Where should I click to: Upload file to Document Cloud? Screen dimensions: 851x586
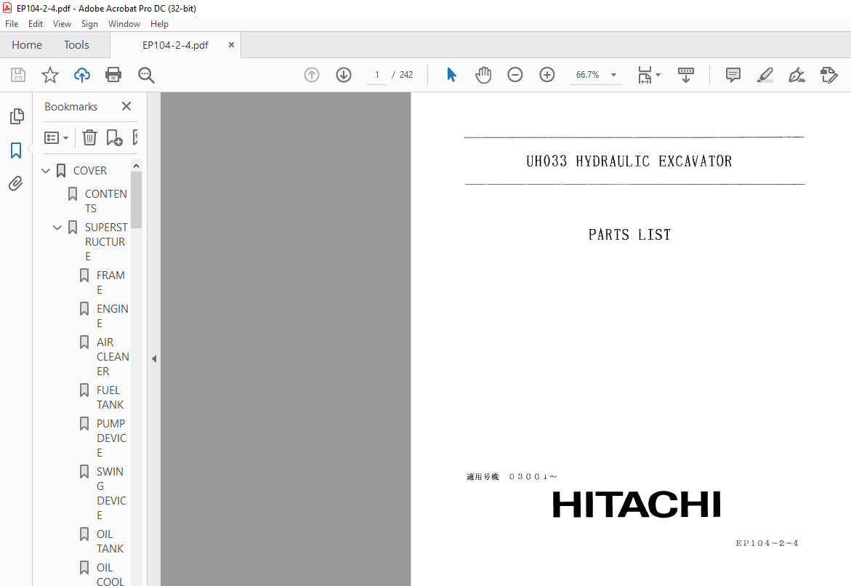click(x=82, y=75)
